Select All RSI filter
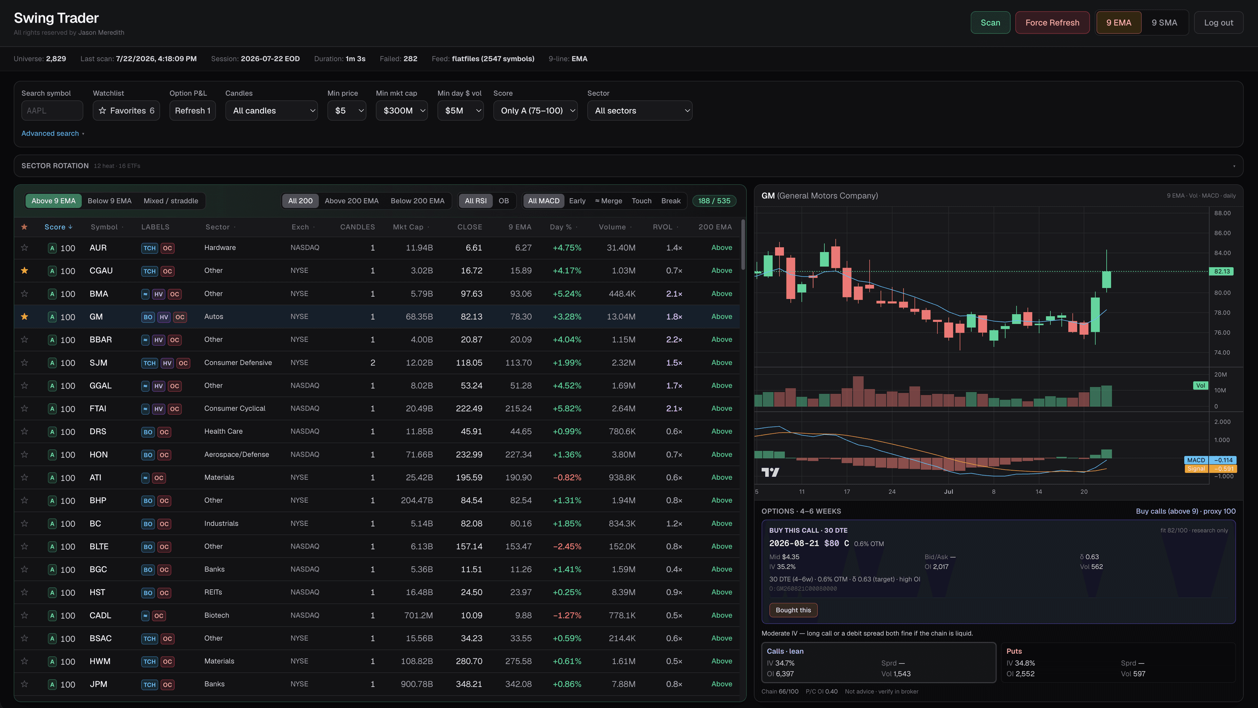The width and height of the screenshot is (1258, 708). pos(475,201)
